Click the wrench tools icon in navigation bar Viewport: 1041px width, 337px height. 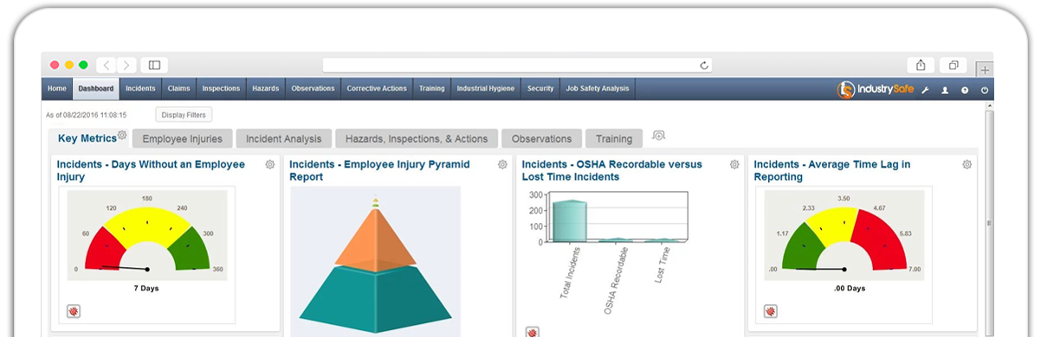(924, 89)
